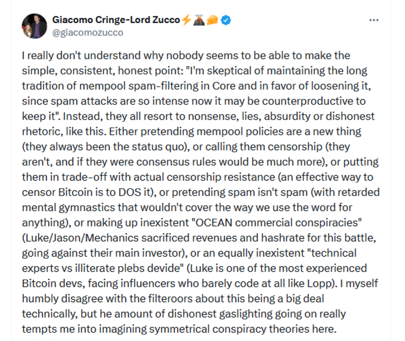Click the blue verified checkmark badge
Viewport: 405px width, 341px height.
[x=226, y=20]
